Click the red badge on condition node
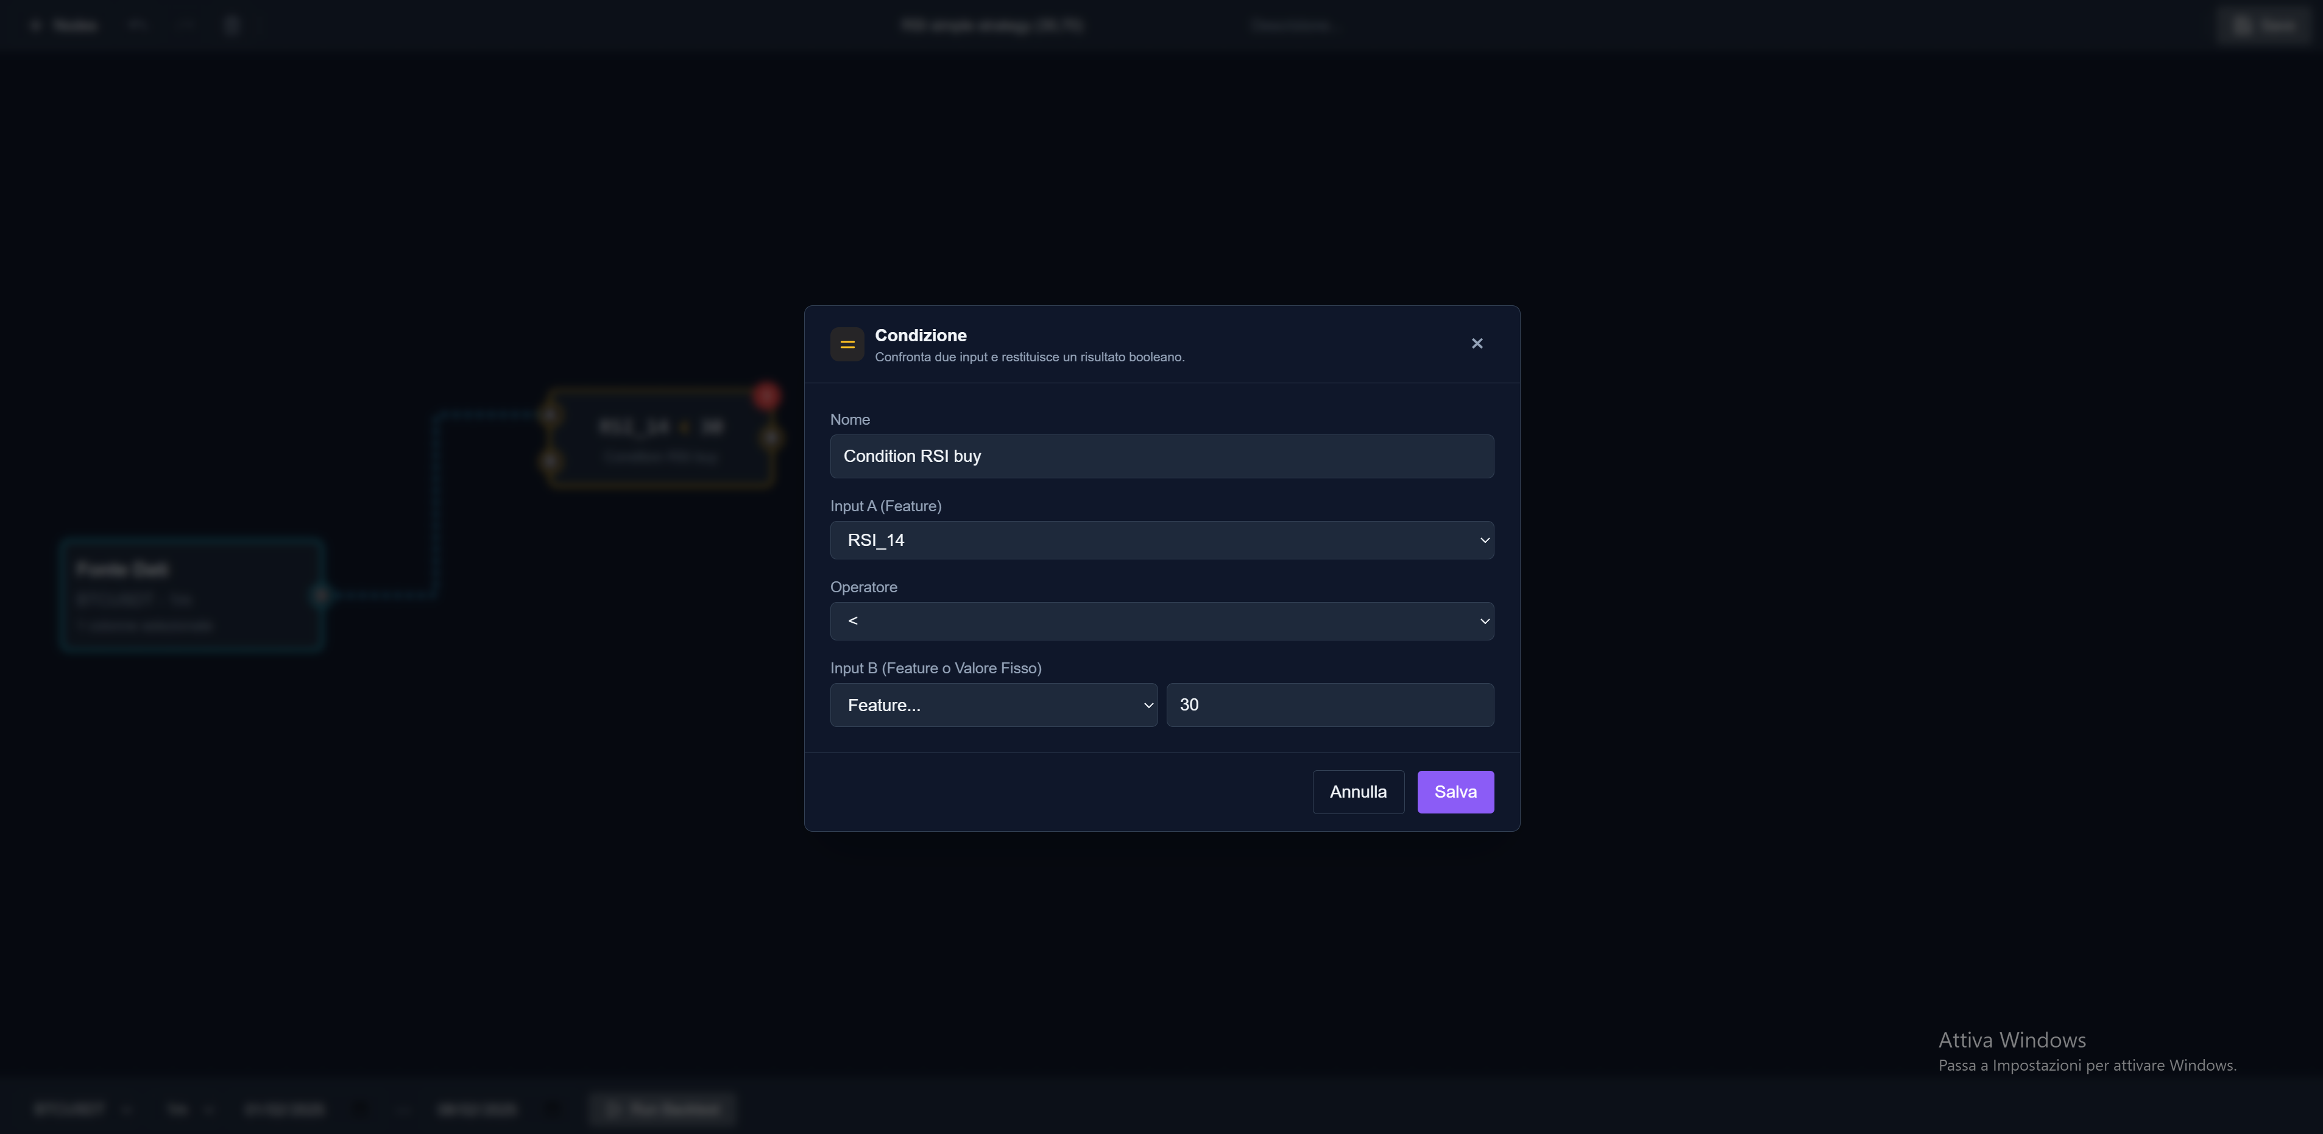The width and height of the screenshot is (2323, 1134). click(x=766, y=395)
